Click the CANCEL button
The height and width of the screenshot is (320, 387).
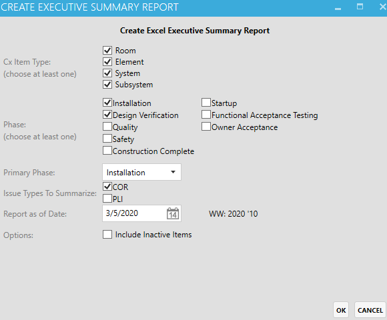(370, 310)
